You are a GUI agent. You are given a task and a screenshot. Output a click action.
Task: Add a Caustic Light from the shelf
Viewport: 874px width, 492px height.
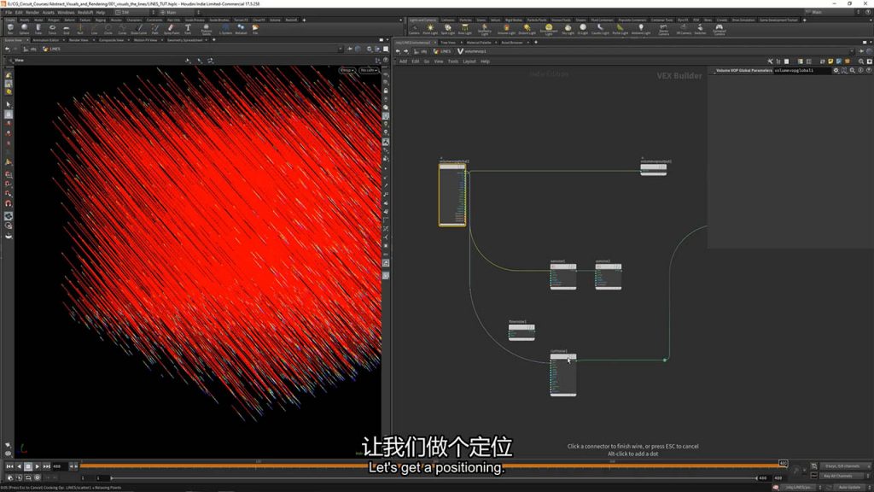point(600,29)
